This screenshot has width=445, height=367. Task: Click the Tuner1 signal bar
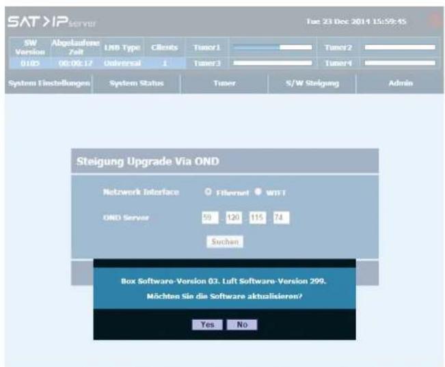(x=273, y=47)
